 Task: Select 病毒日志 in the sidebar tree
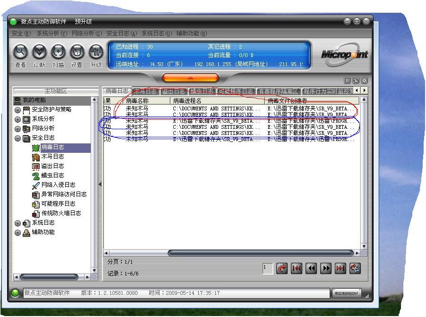[x=52, y=147]
